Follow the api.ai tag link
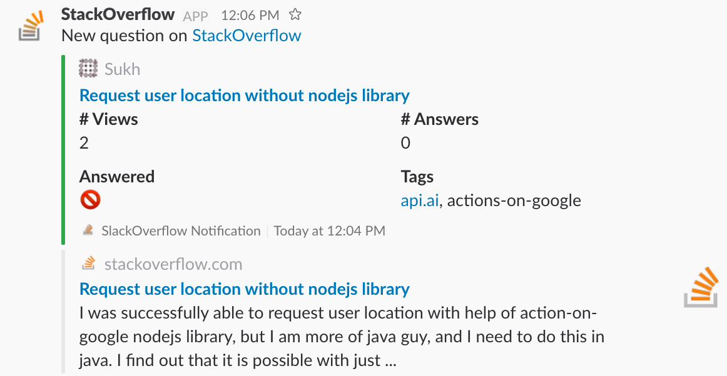This screenshot has width=727, height=376. [x=420, y=200]
